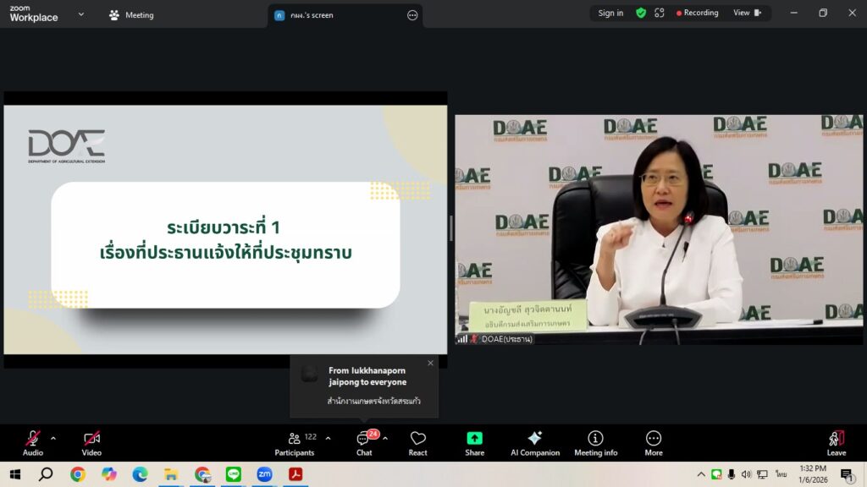
Task: Open Adobe Acrobat from the taskbar
Action: (295, 474)
